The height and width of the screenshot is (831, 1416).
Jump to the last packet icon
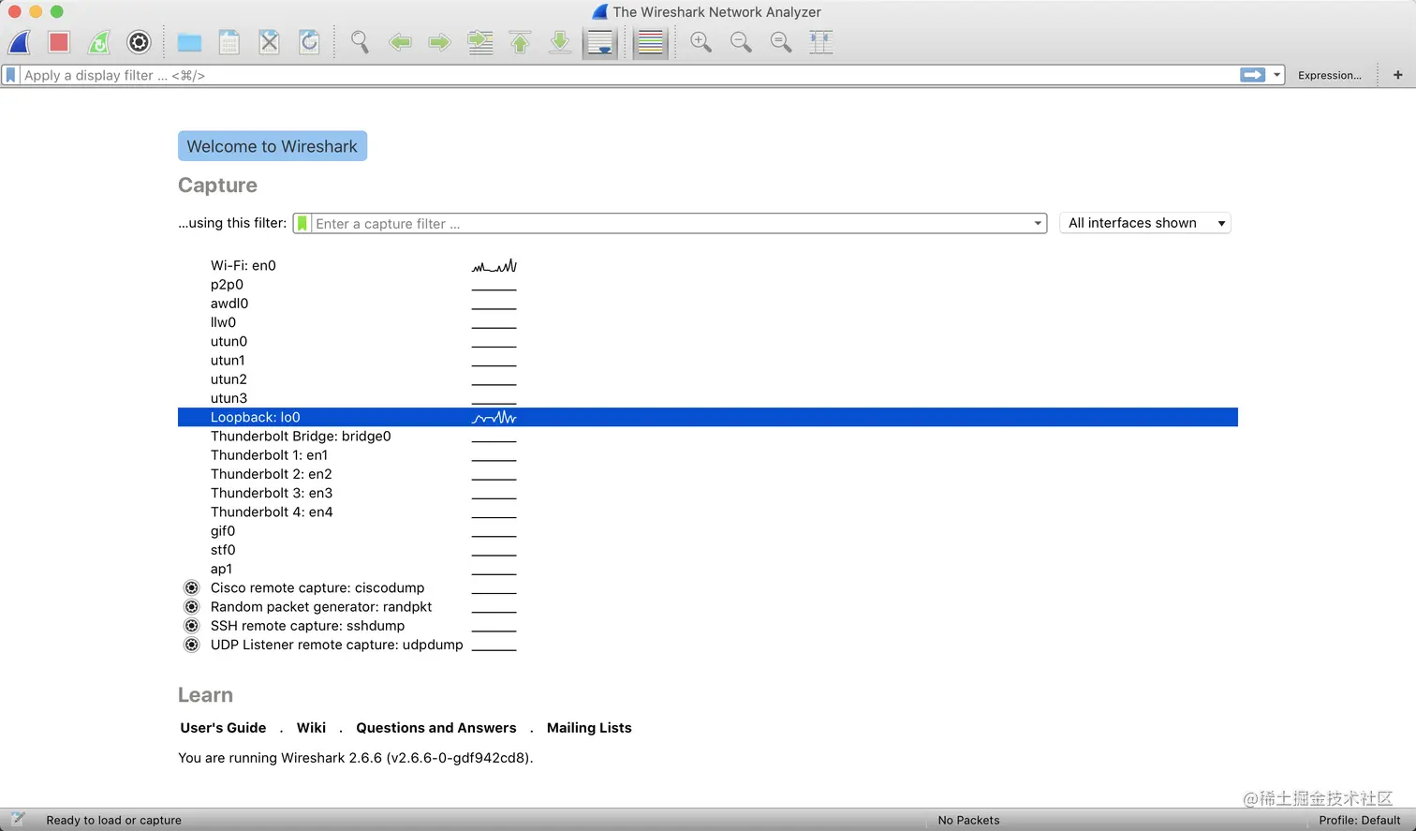(x=560, y=42)
